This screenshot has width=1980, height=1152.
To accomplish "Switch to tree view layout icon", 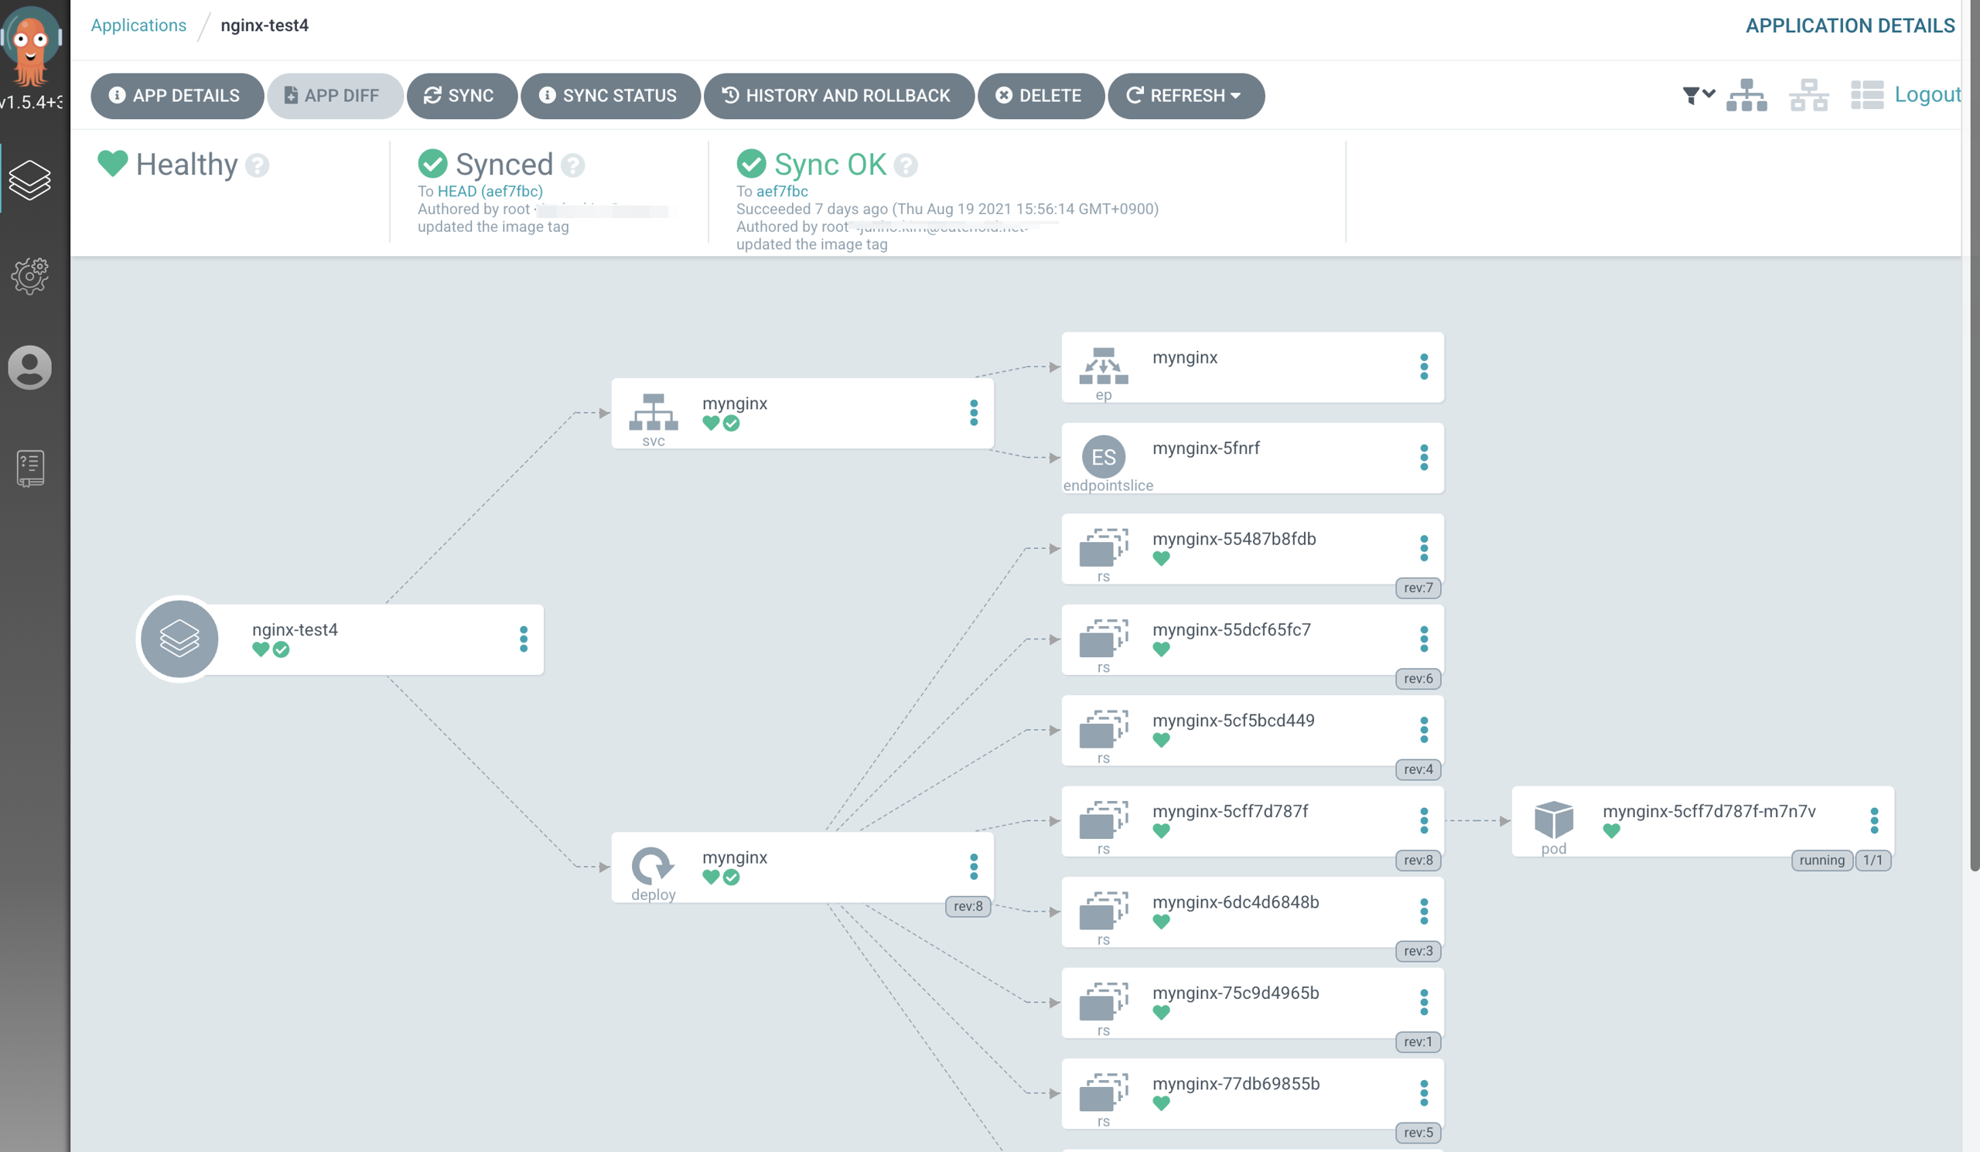I will pyautogui.click(x=1746, y=95).
